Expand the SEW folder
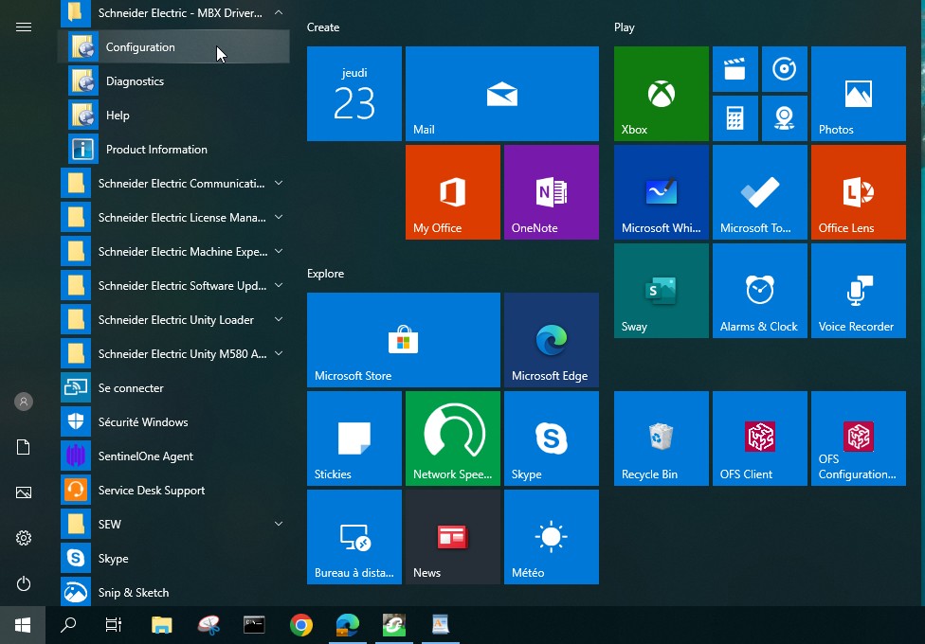The image size is (925, 644). [x=174, y=525]
